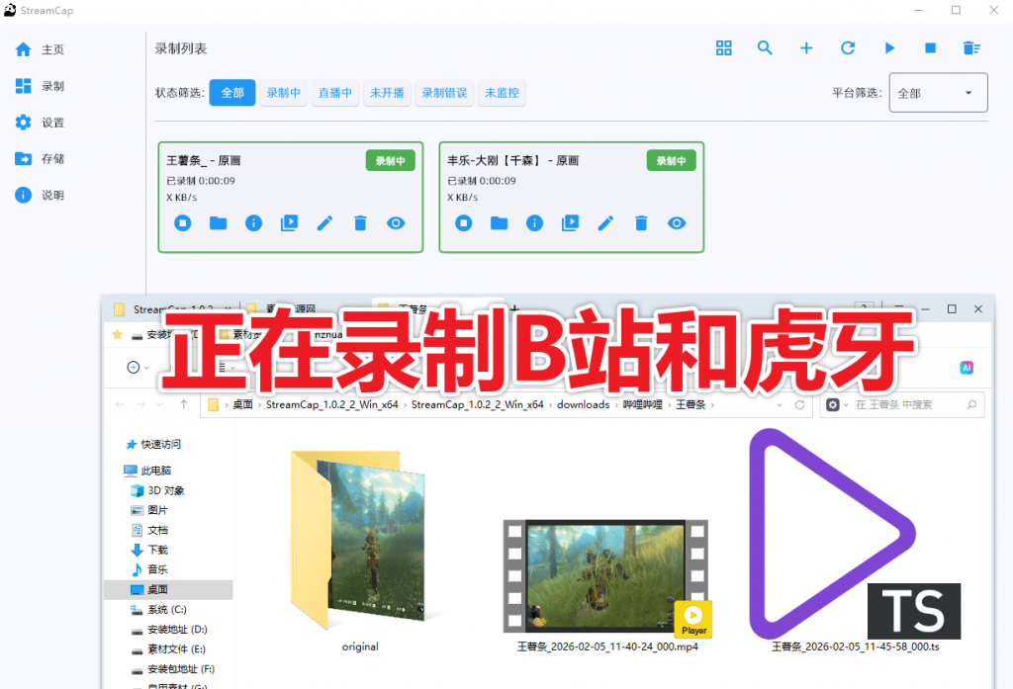Filter list by 录制中 status
This screenshot has height=689, width=1013.
[x=284, y=93]
